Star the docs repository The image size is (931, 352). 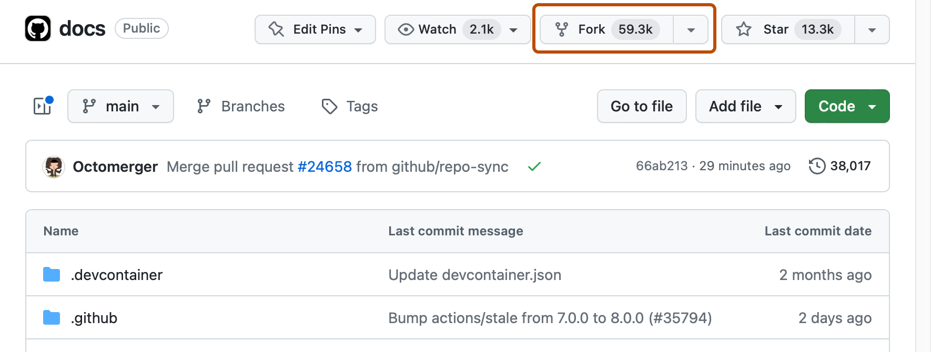788,29
